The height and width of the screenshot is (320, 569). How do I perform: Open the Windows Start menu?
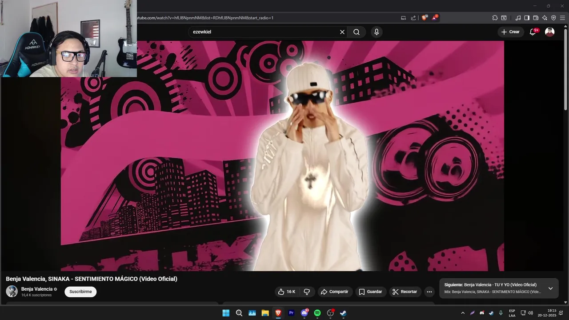click(x=226, y=313)
